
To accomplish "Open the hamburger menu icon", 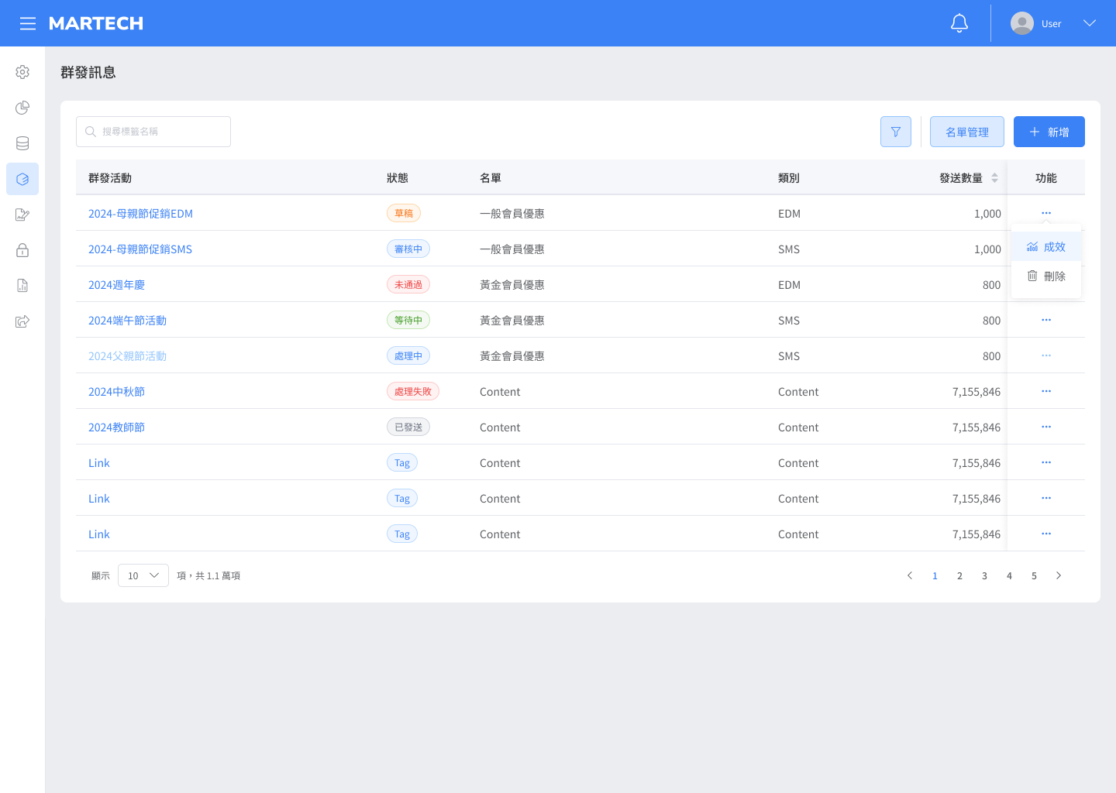I will (x=28, y=23).
